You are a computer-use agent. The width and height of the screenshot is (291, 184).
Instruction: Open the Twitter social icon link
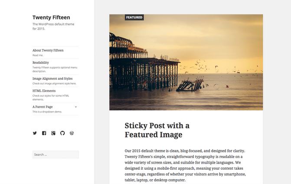click(x=35, y=133)
